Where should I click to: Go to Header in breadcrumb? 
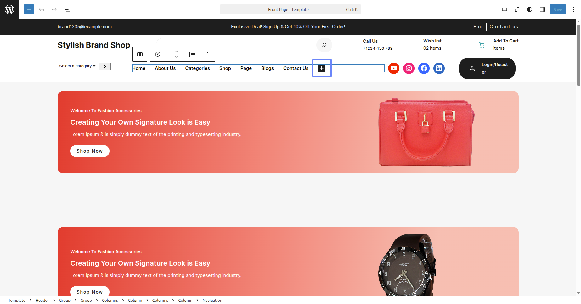(42, 300)
